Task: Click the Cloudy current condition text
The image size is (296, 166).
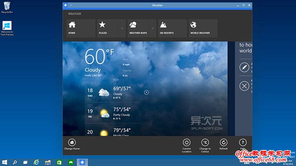Action: (93, 70)
